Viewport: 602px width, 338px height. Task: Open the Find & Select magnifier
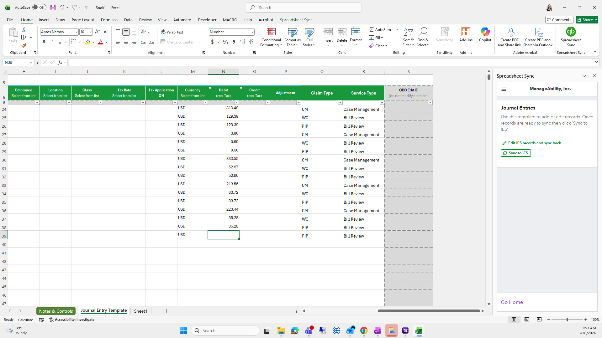[423, 32]
